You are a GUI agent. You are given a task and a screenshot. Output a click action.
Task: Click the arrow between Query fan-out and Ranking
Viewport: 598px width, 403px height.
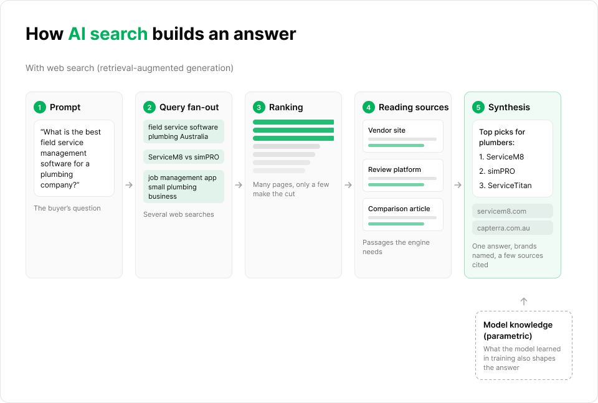coord(239,185)
